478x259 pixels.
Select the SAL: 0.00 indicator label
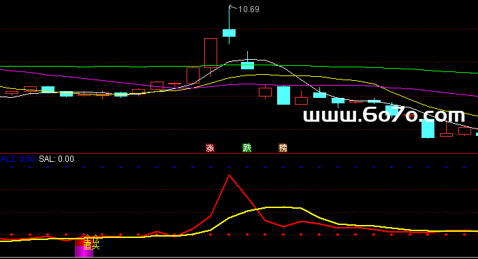[x=57, y=159]
